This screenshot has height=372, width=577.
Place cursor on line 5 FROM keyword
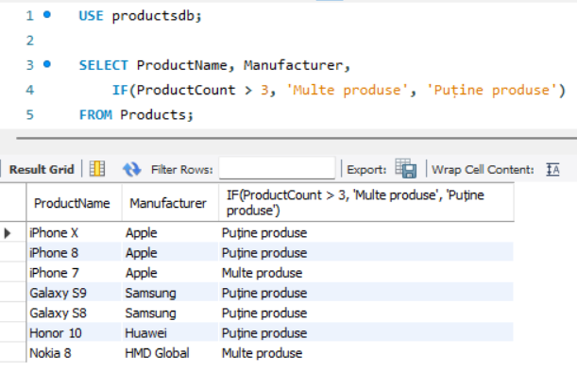tap(95, 115)
